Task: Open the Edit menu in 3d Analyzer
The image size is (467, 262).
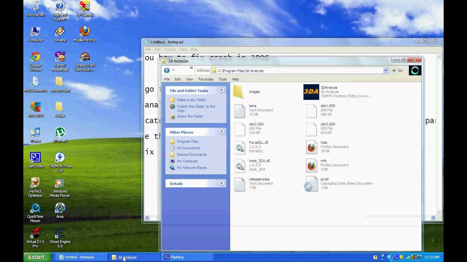Action: tap(178, 79)
